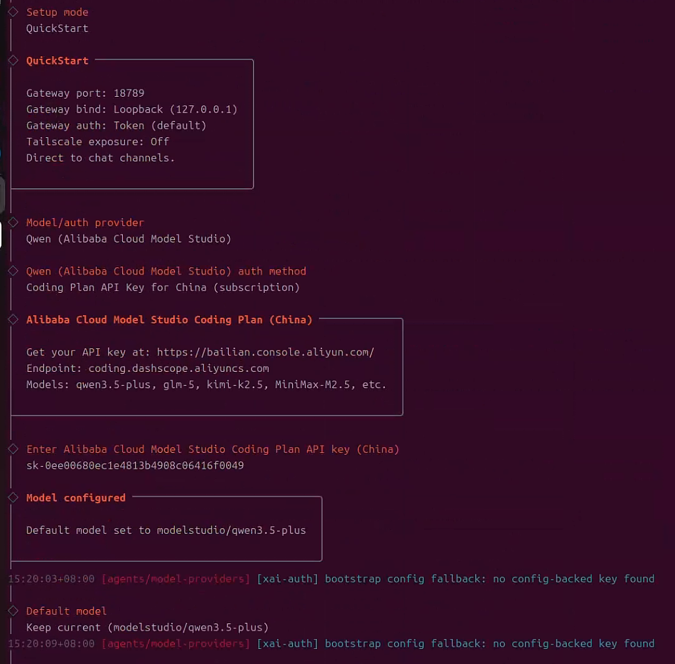
Task: Click the Tailscale exposure: Off line
Action: (x=97, y=141)
